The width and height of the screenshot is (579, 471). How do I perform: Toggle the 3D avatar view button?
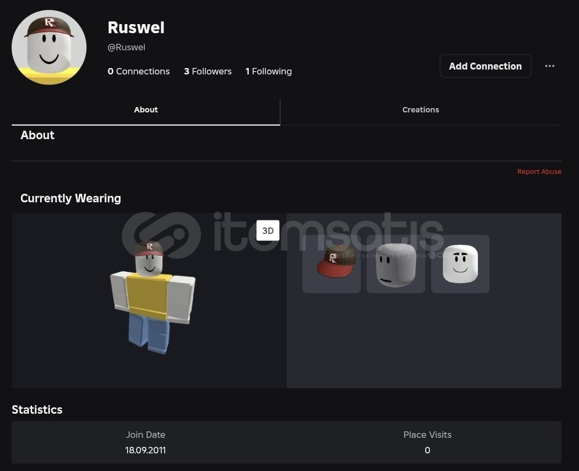[x=268, y=230]
